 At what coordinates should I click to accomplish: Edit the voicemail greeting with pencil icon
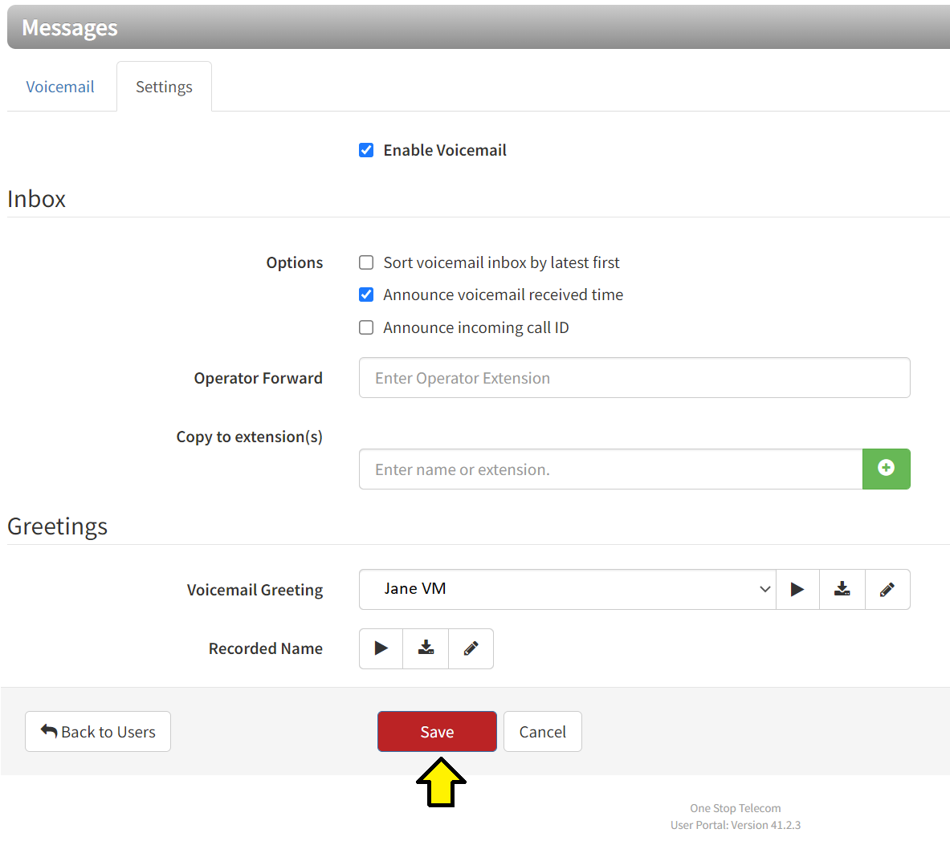(x=887, y=589)
